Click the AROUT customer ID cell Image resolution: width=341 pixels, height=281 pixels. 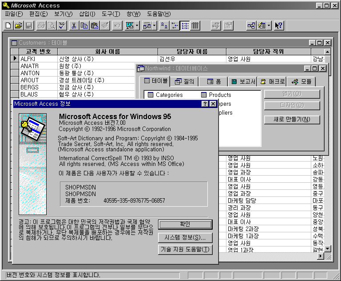(x=38, y=80)
